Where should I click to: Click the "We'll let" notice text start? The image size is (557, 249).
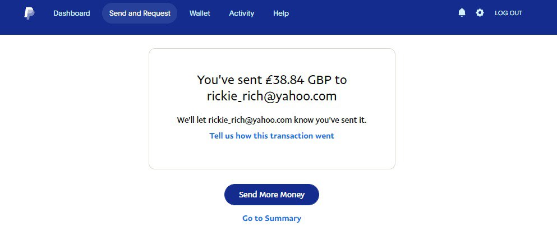click(191, 119)
